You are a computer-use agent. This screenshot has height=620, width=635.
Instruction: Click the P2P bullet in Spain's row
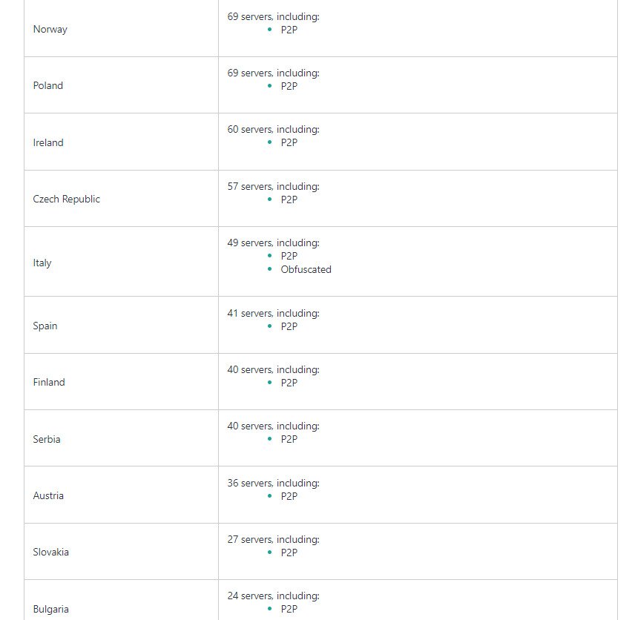pos(289,326)
